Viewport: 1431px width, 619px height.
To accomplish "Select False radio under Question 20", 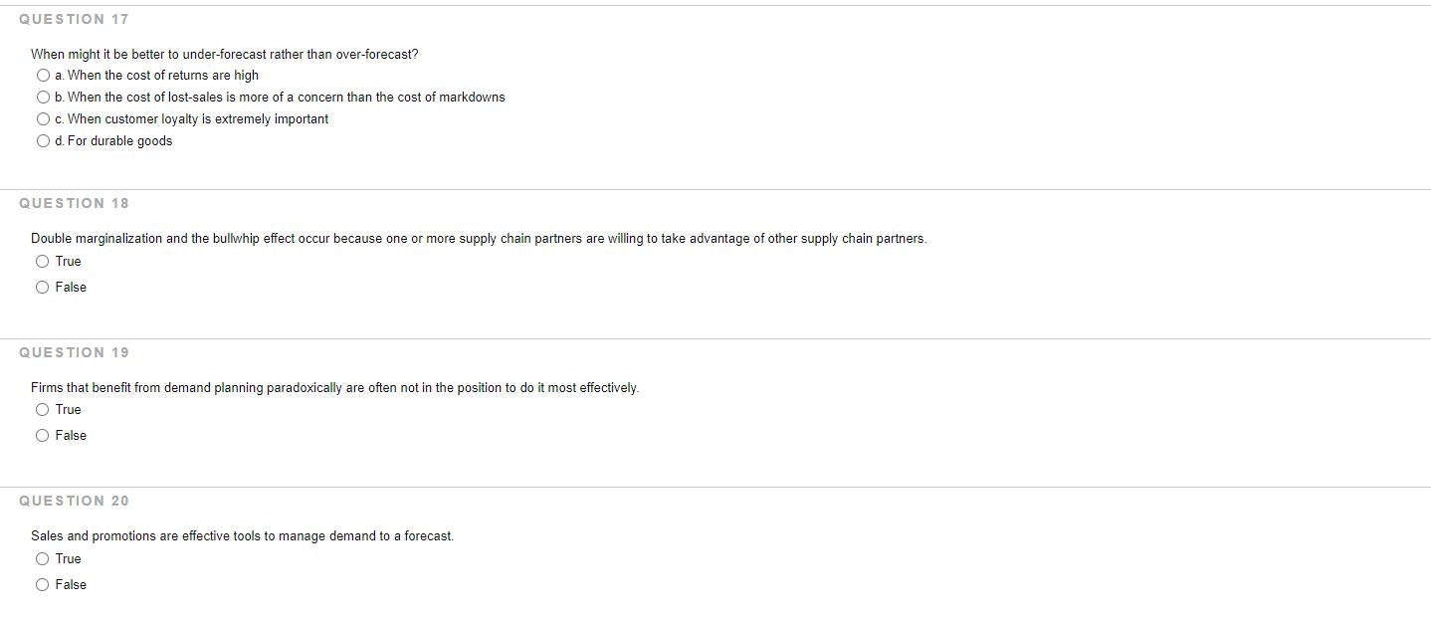I will point(43,585).
